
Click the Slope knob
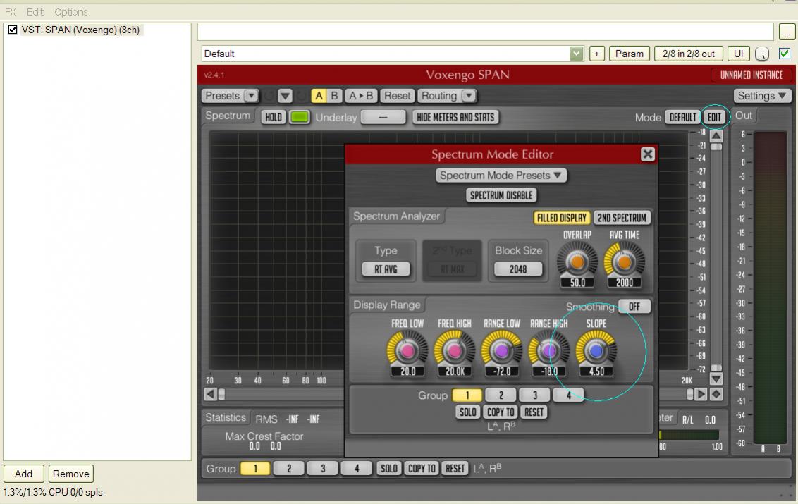point(596,350)
